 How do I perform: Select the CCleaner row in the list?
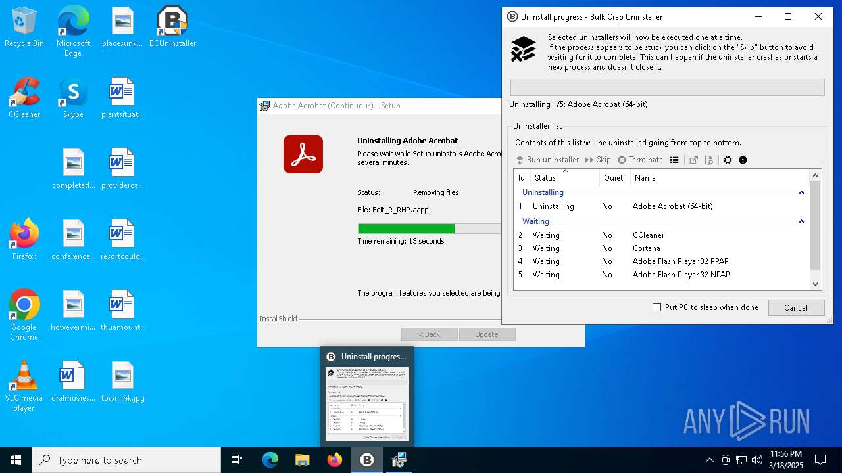click(661, 235)
